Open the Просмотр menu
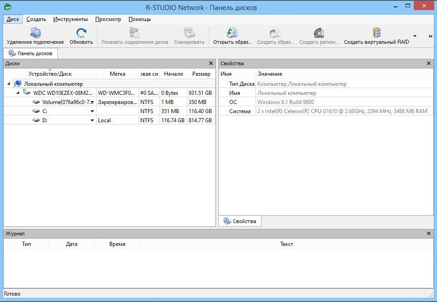437x302 pixels. (x=108, y=19)
